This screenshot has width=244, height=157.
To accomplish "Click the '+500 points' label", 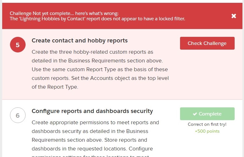I will pyautogui.click(x=207, y=131).
